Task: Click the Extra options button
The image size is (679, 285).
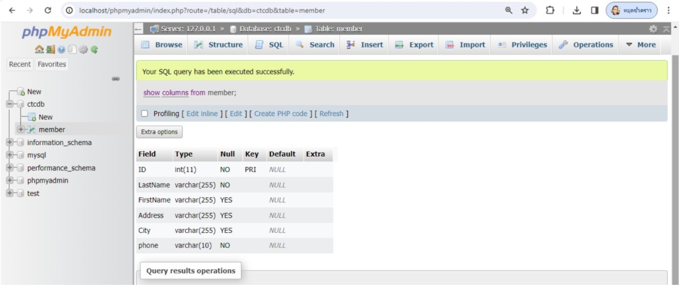Action: pos(159,132)
